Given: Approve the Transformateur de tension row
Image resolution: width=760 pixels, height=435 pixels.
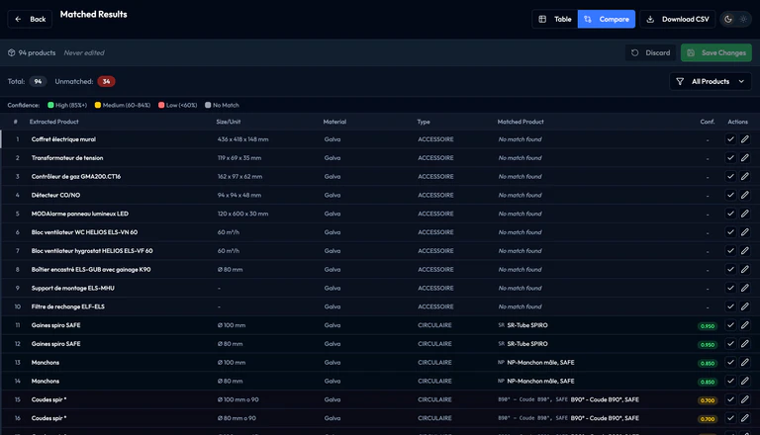Looking at the screenshot, I should point(730,158).
